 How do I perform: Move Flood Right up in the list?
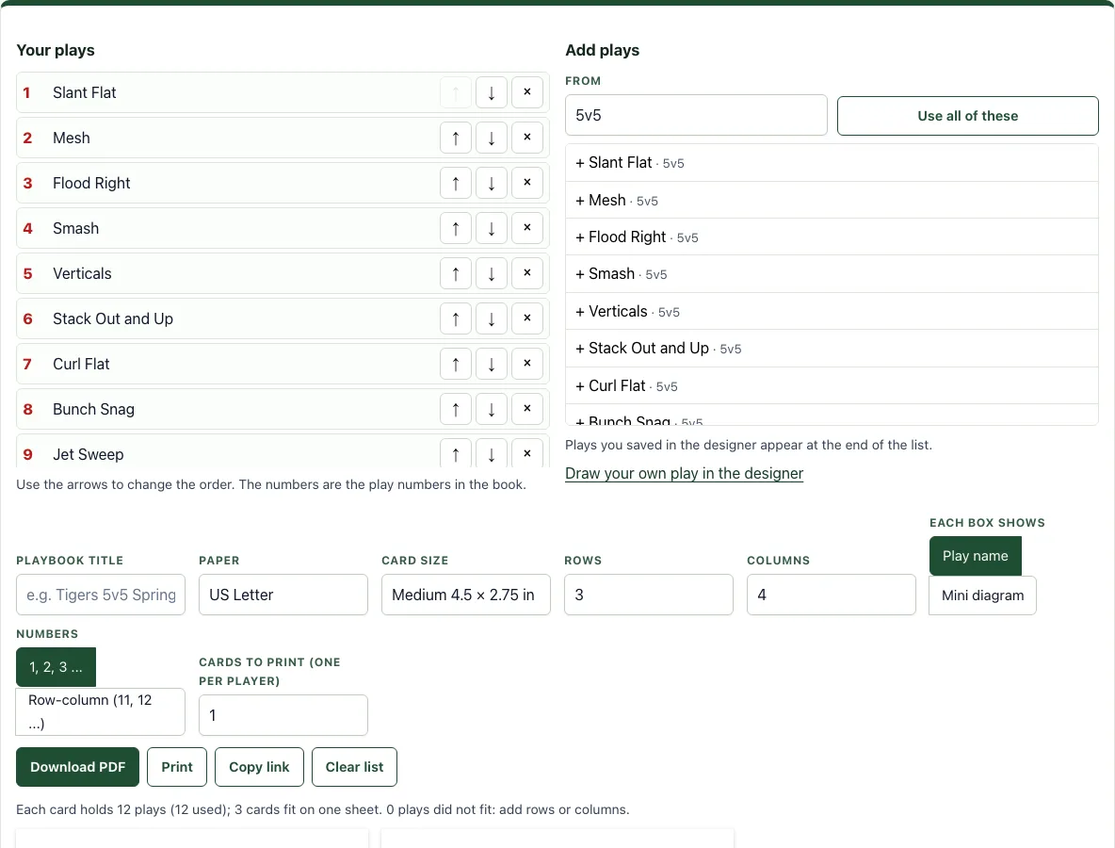(456, 183)
